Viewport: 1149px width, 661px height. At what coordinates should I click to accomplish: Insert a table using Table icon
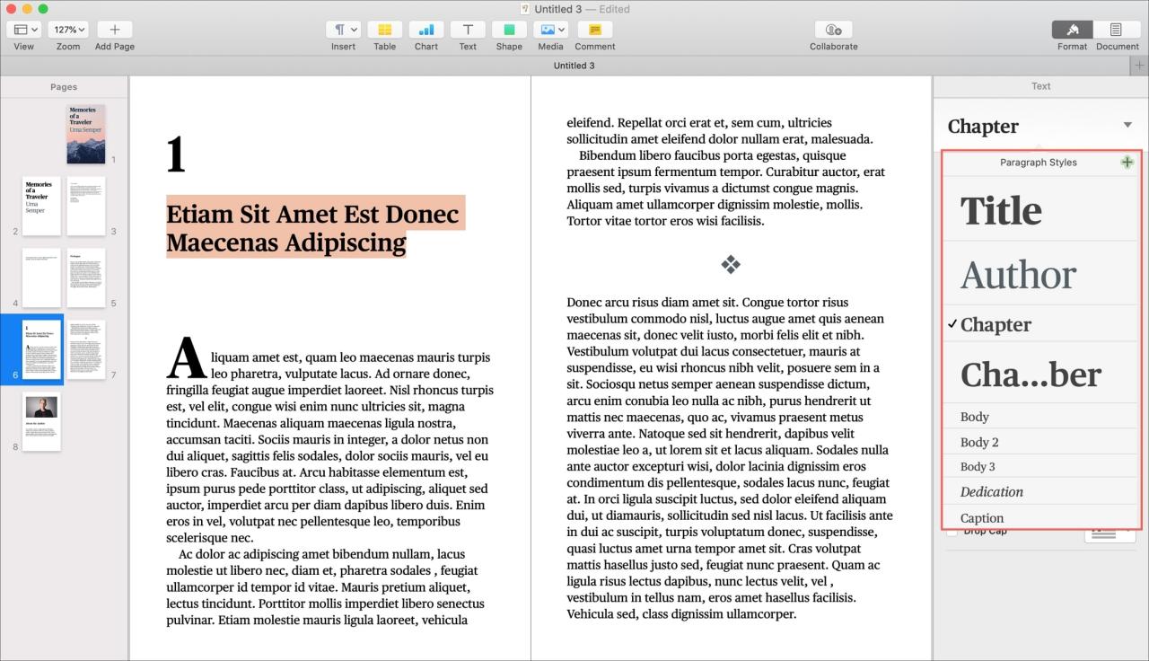(x=384, y=30)
